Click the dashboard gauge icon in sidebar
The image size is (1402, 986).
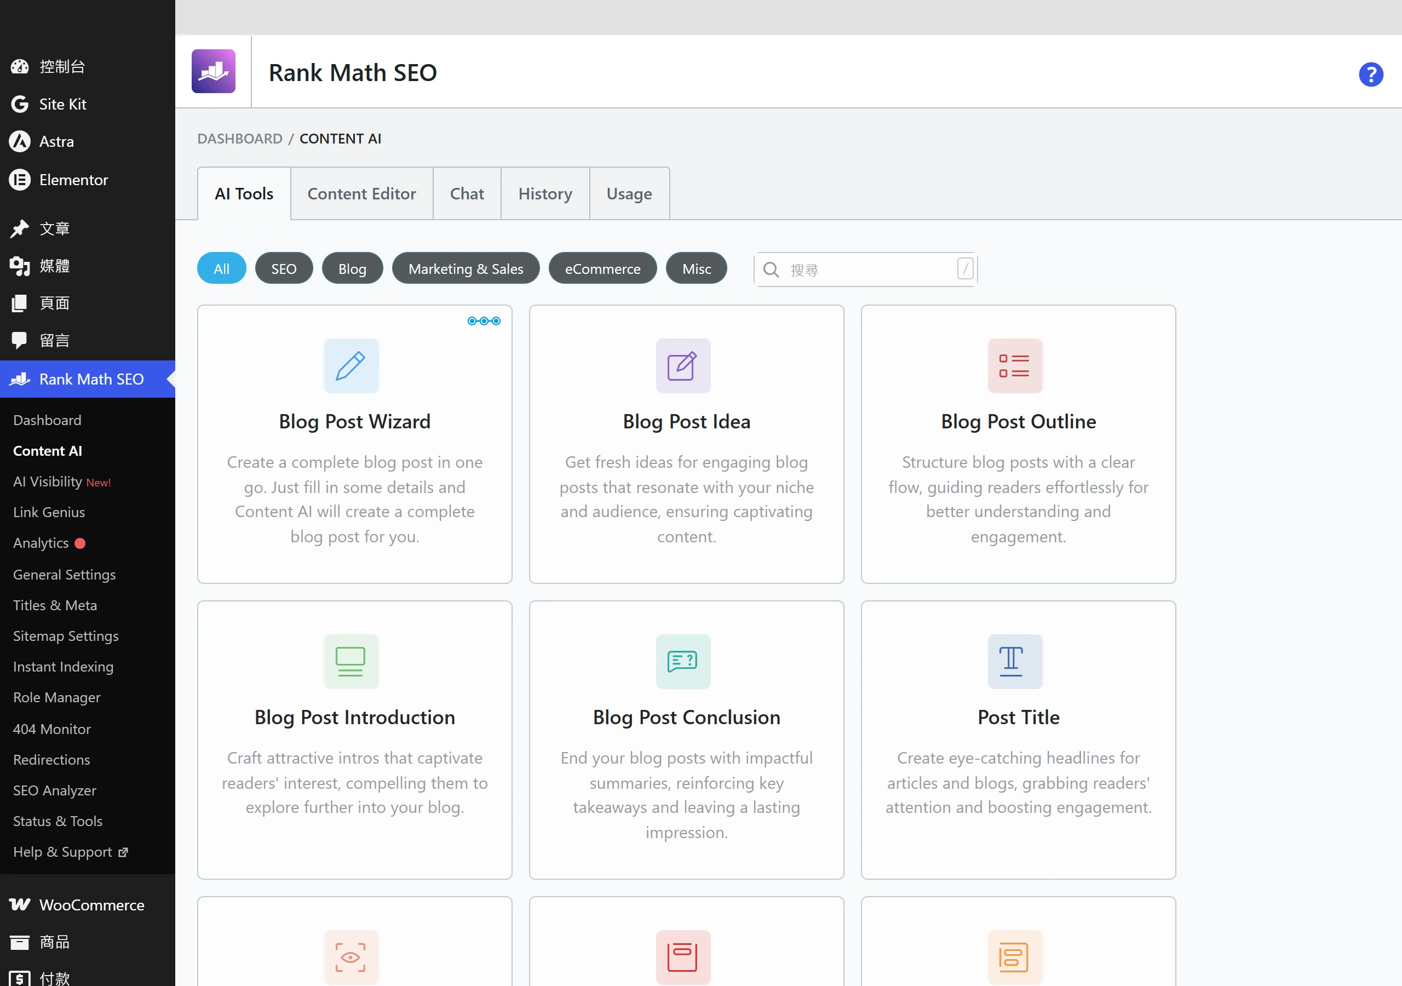point(20,67)
